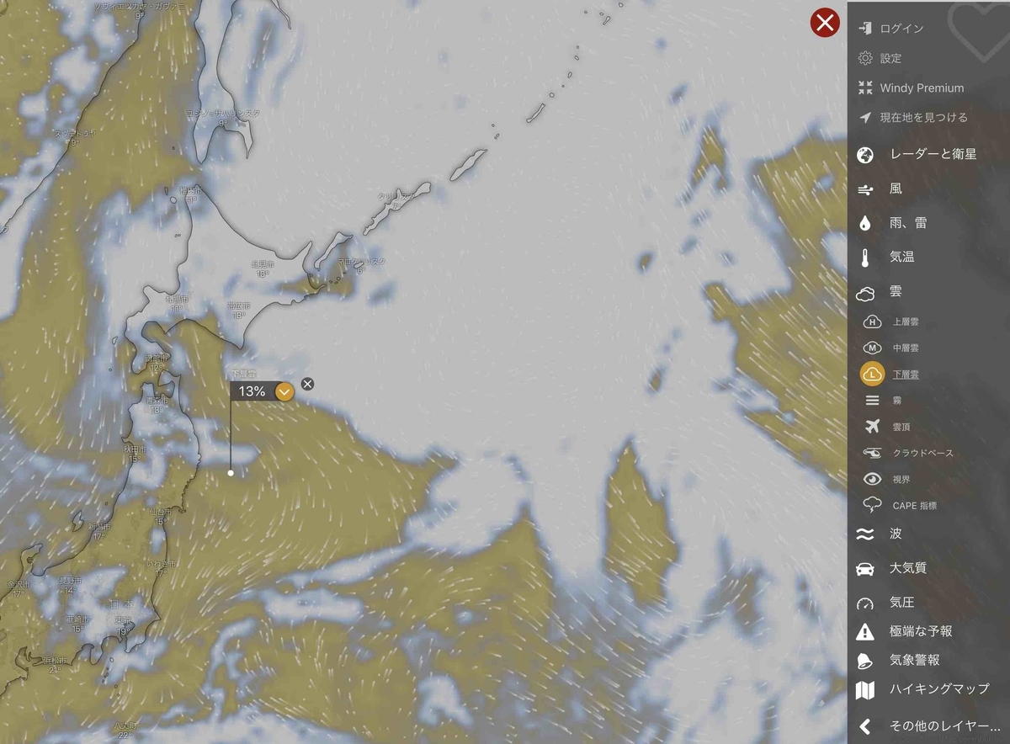Select the クラウドベース helicopter icon
The width and height of the screenshot is (1010, 744).
point(873,453)
